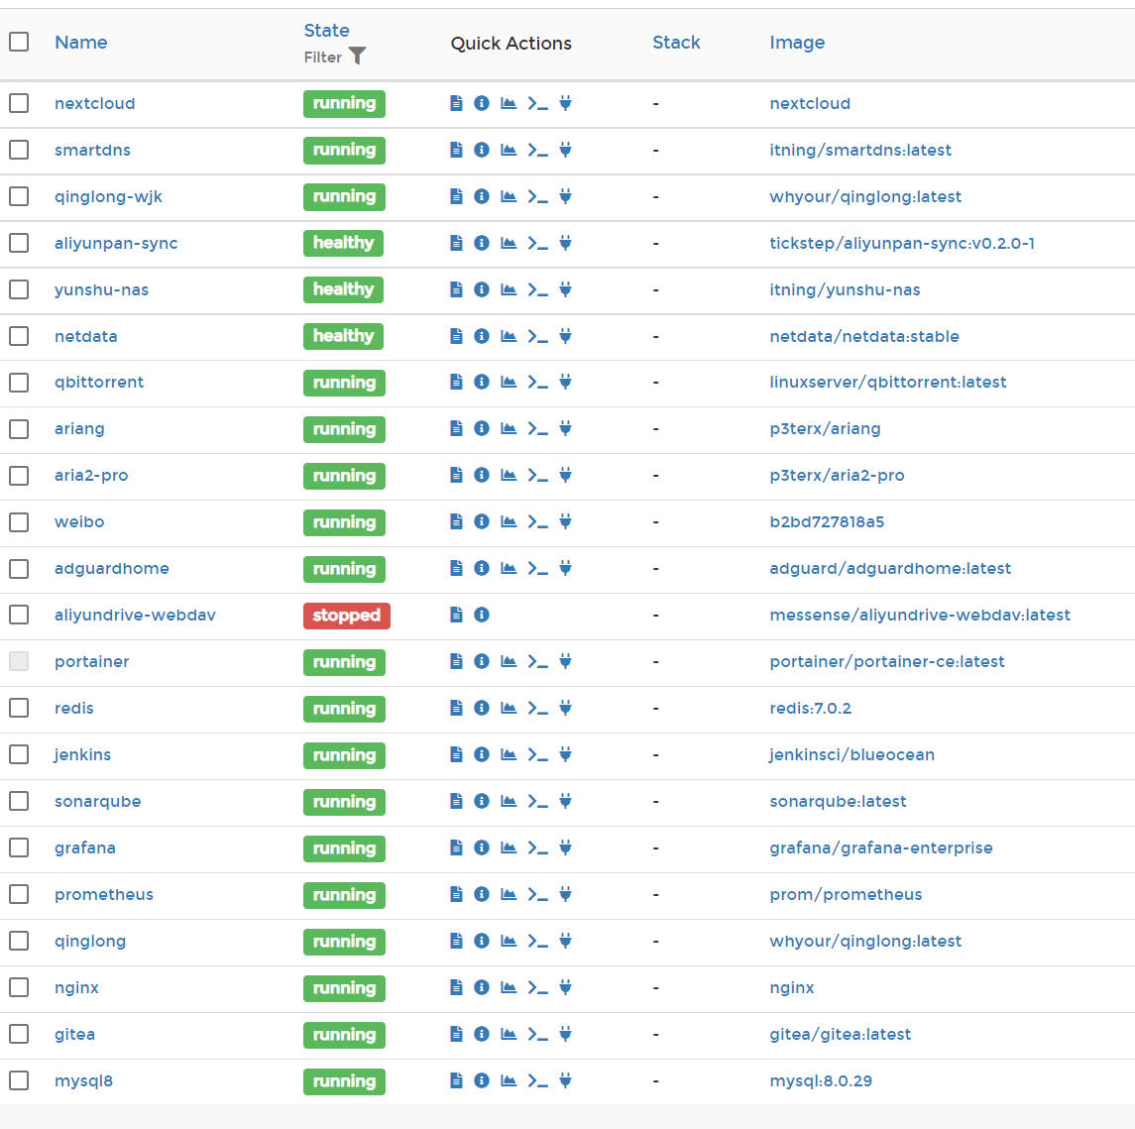View stats chart icon for prometheus
1135x1129 pixels.
(509, 894)
